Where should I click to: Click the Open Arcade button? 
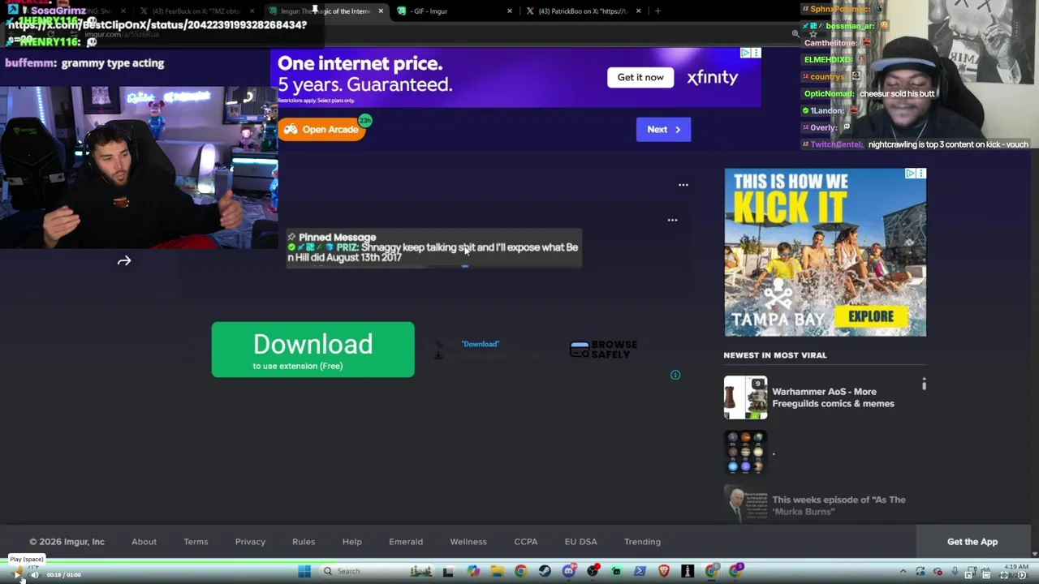click(x=322, y=129)
